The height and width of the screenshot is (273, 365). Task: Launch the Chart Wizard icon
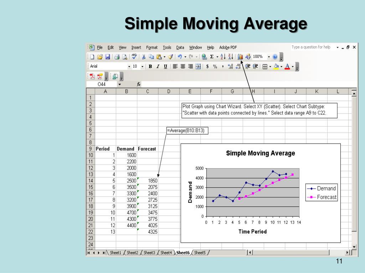240,57
